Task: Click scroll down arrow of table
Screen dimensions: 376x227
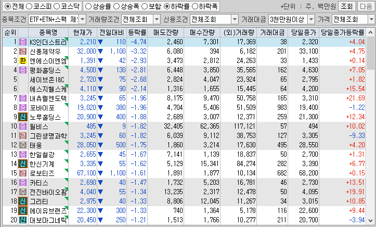Action: coord(370,221)
